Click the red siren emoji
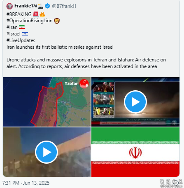Image resolution: width=184 pixels, height=188 pixels. click(36, 14)
